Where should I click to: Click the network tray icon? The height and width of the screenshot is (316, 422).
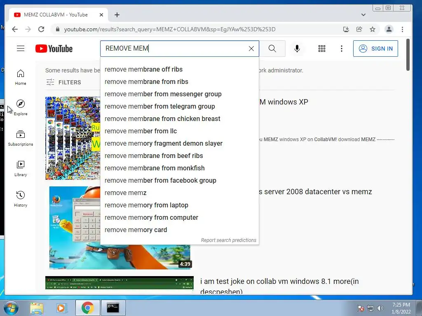click(370, 308)
